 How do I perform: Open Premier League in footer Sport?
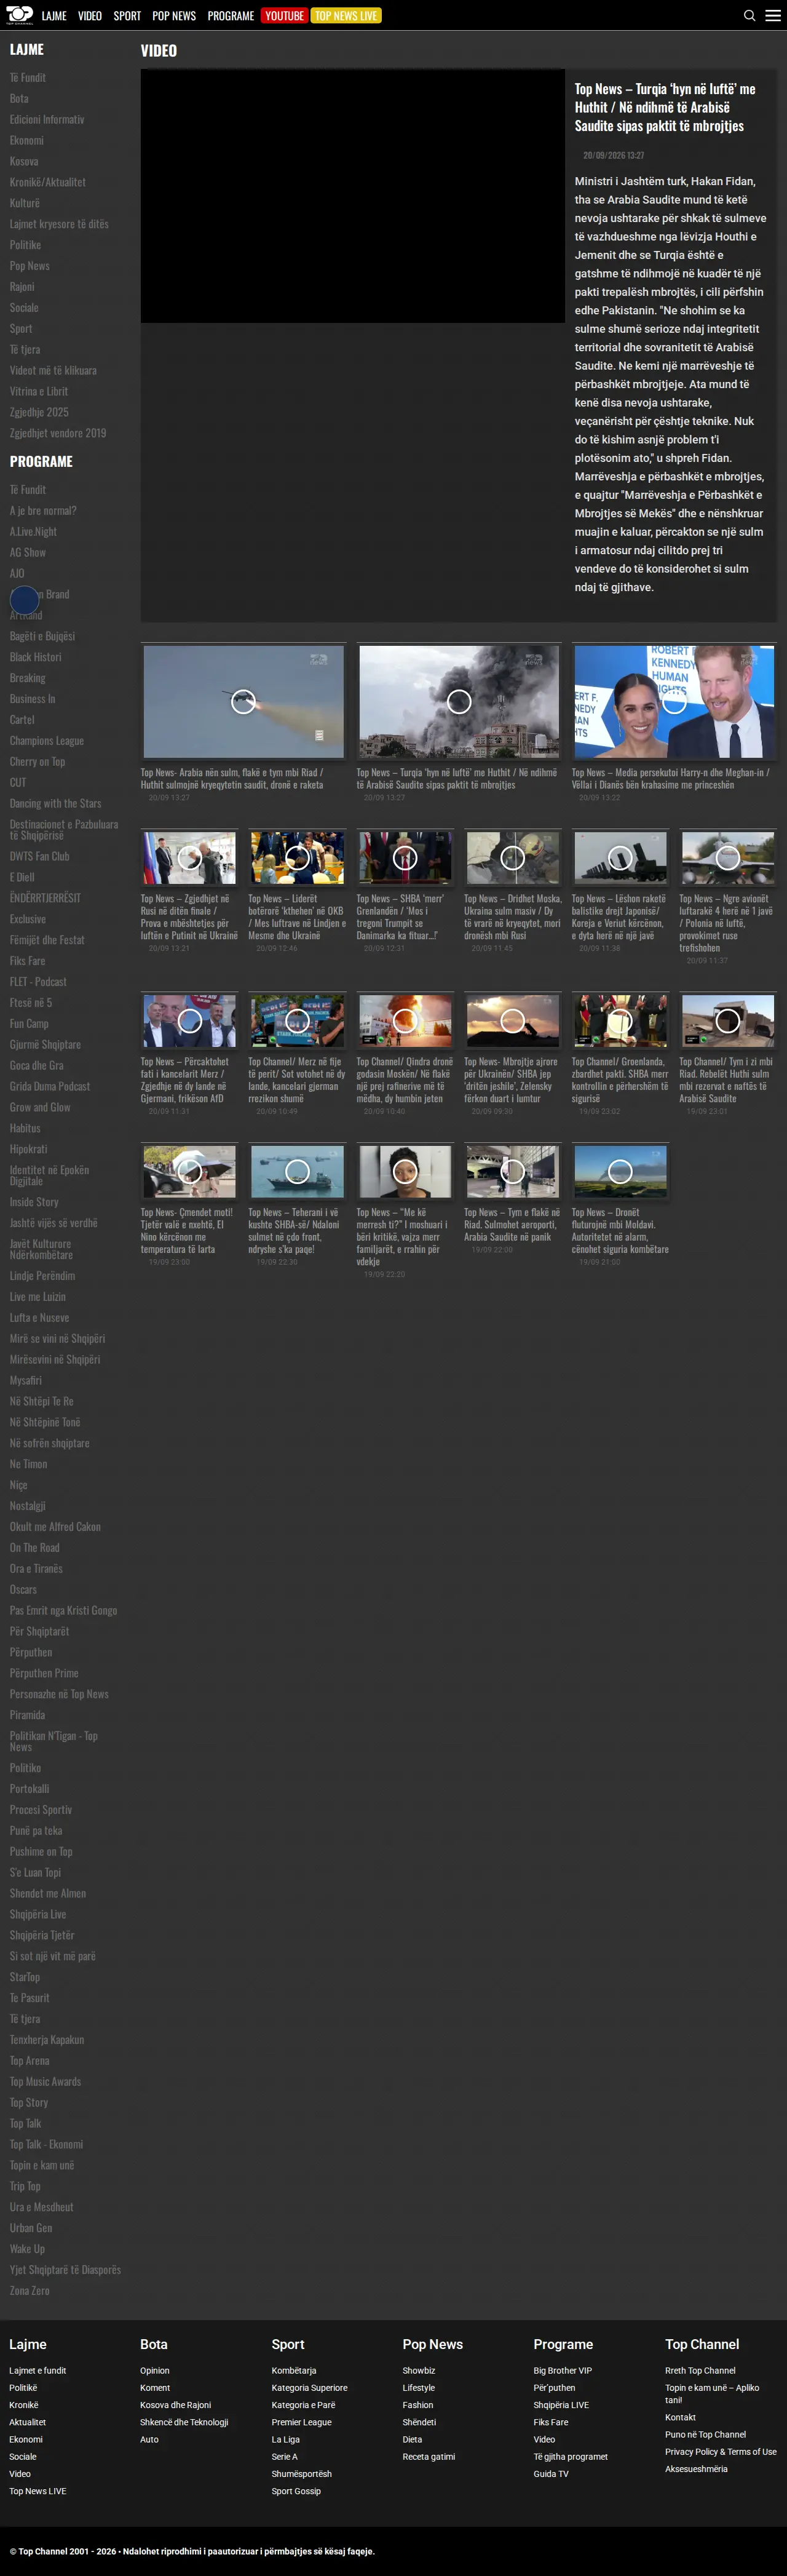(301, 2422)
